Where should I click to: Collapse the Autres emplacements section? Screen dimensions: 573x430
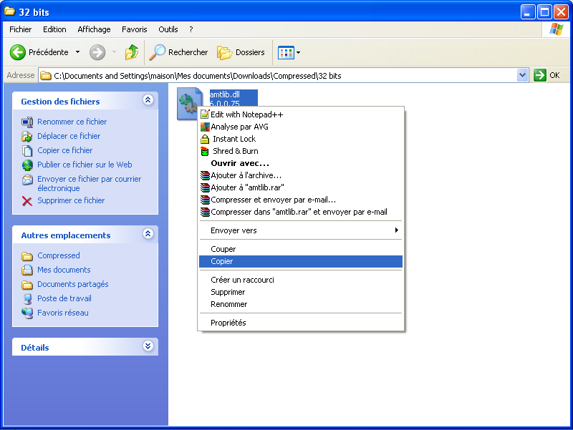[x=148, y=234]
